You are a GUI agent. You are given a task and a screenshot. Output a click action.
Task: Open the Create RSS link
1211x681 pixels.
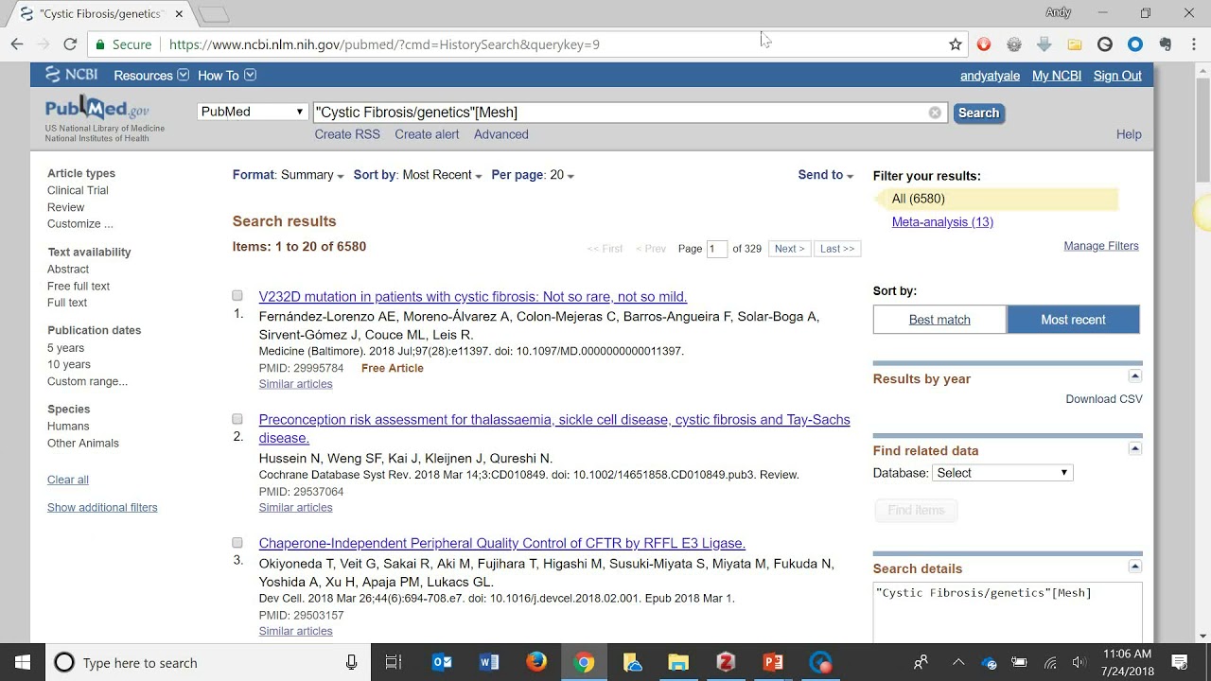(x=347, y=134)
